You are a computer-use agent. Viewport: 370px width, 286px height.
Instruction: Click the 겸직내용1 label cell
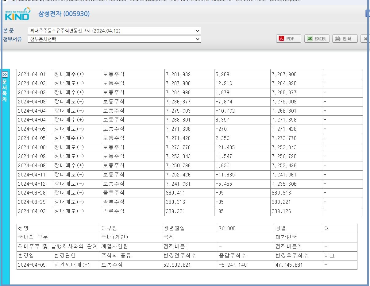pyautogui.click(x=190, y=246)
